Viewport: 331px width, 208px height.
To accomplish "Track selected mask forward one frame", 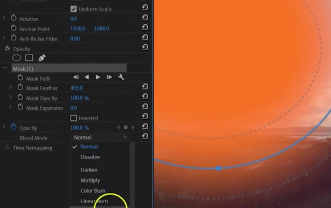I will click(109, 77).
